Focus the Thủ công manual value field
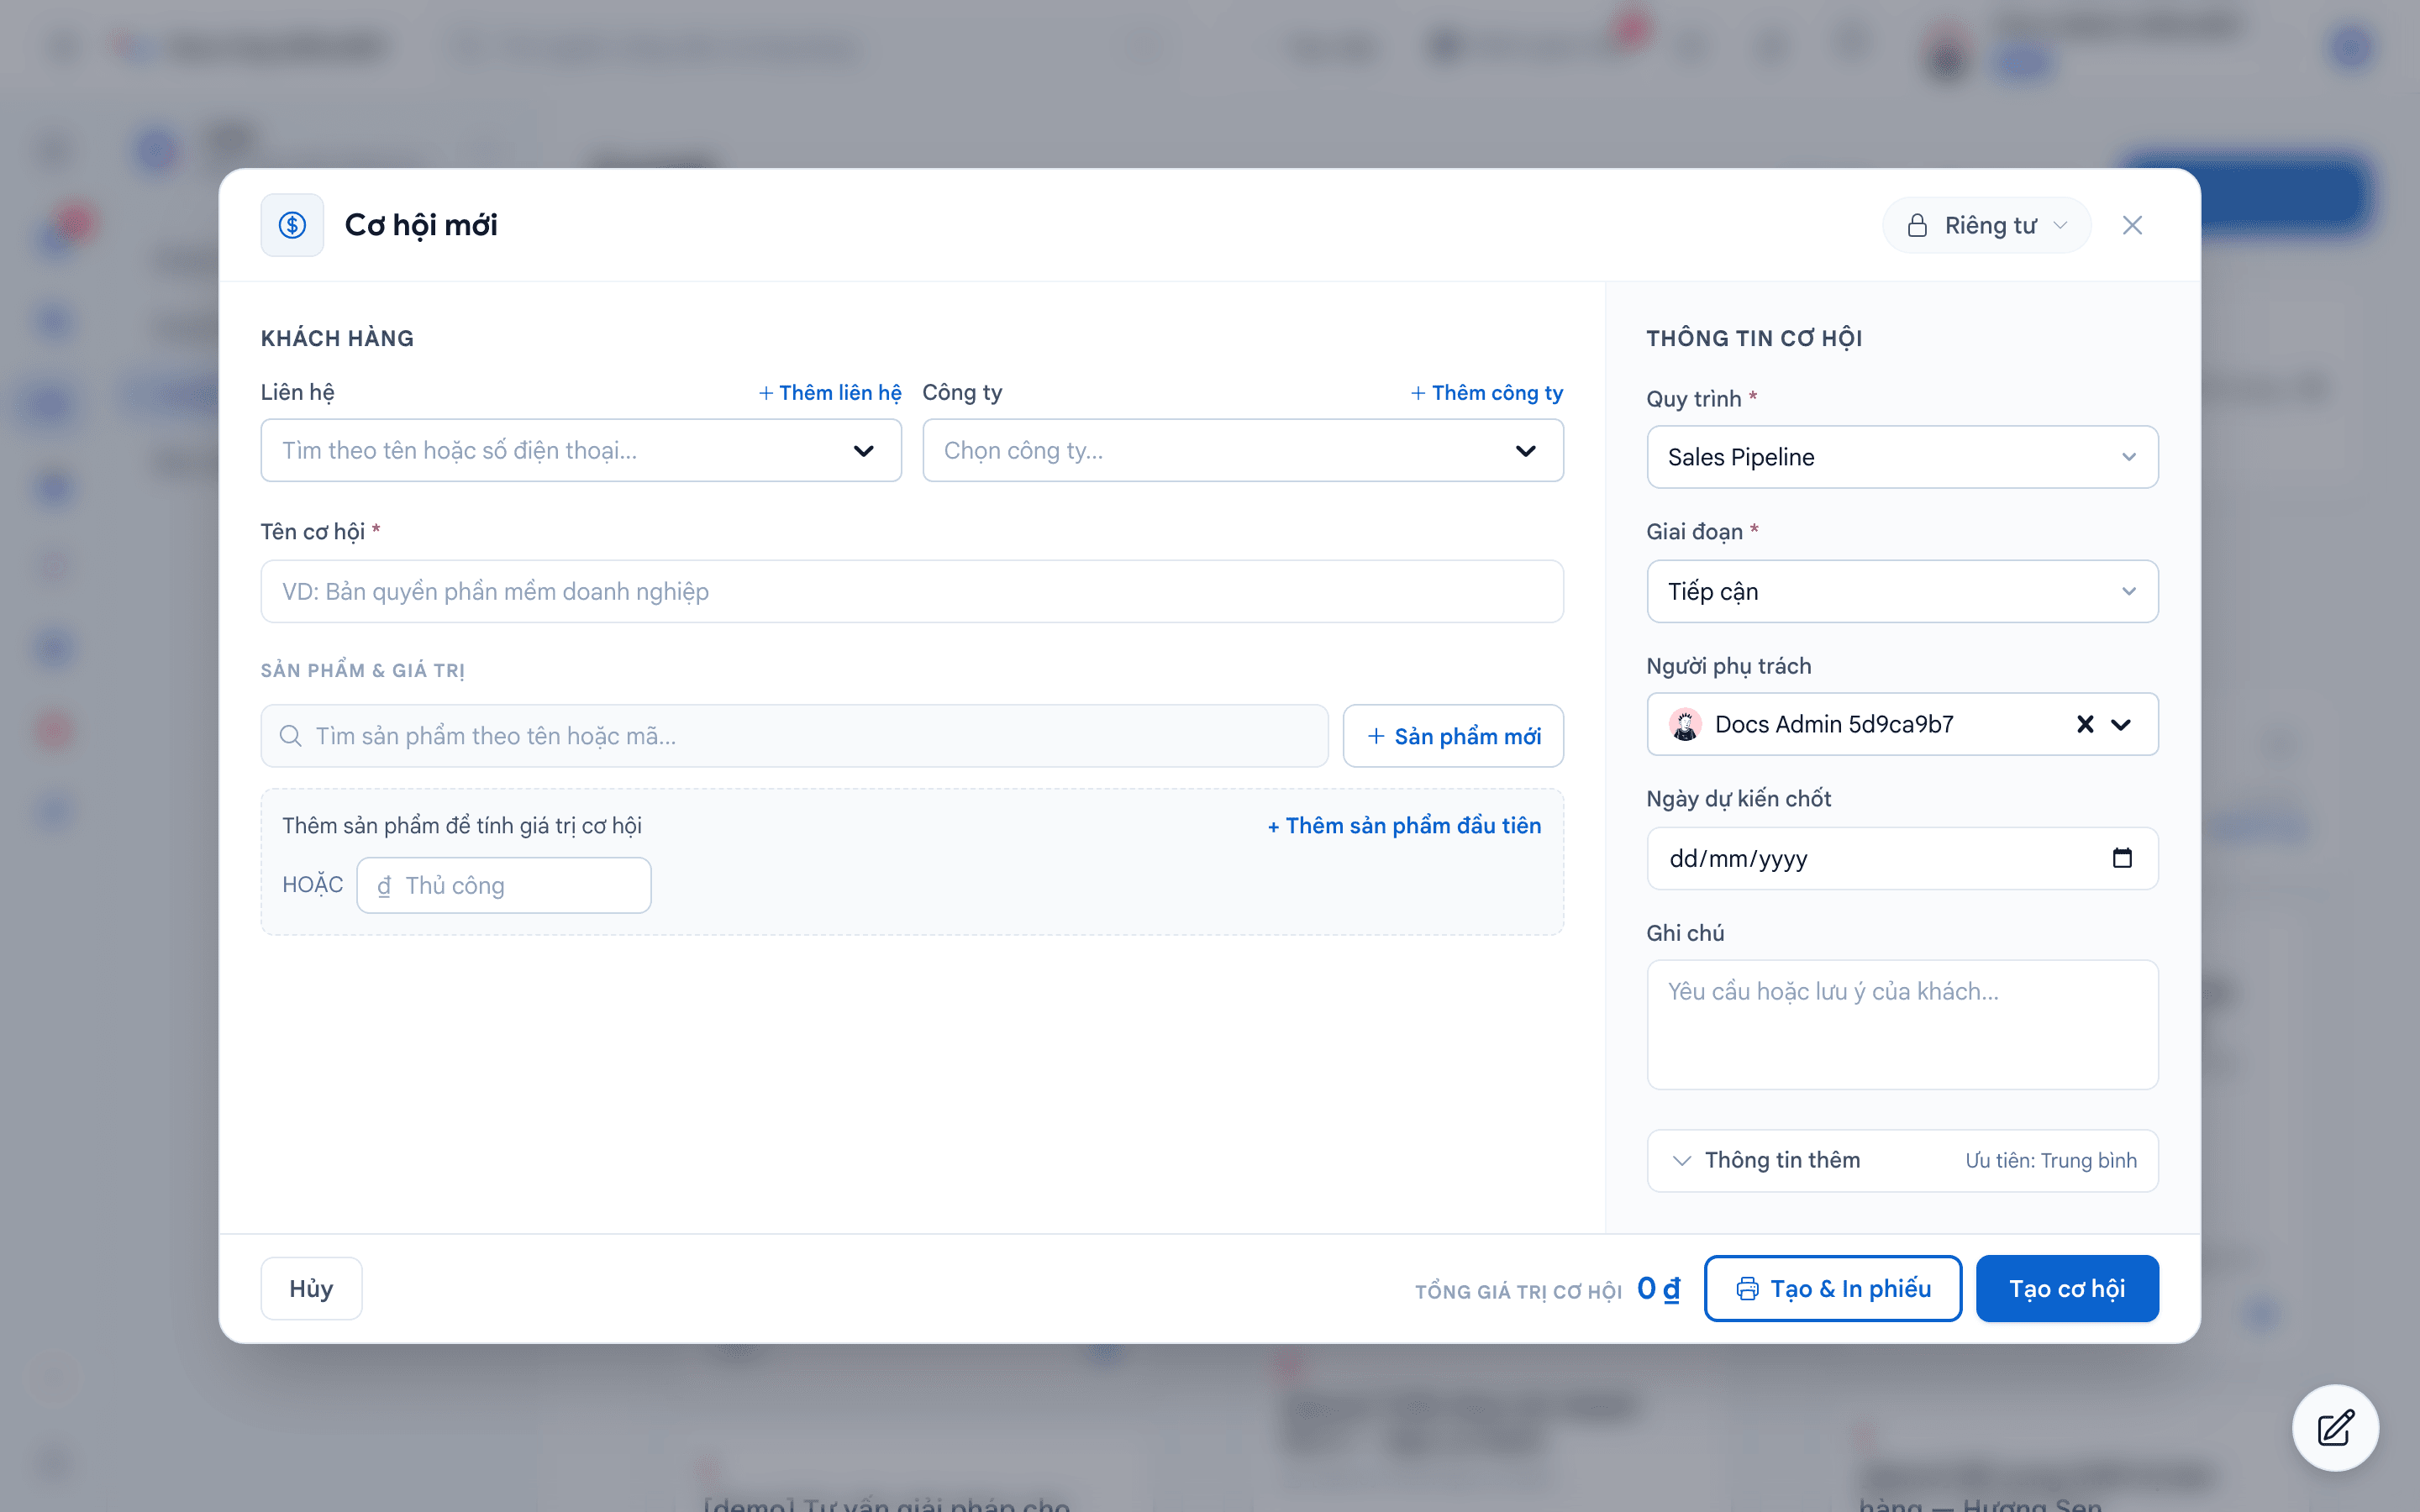2420x1512 pixels. point(504,885)
